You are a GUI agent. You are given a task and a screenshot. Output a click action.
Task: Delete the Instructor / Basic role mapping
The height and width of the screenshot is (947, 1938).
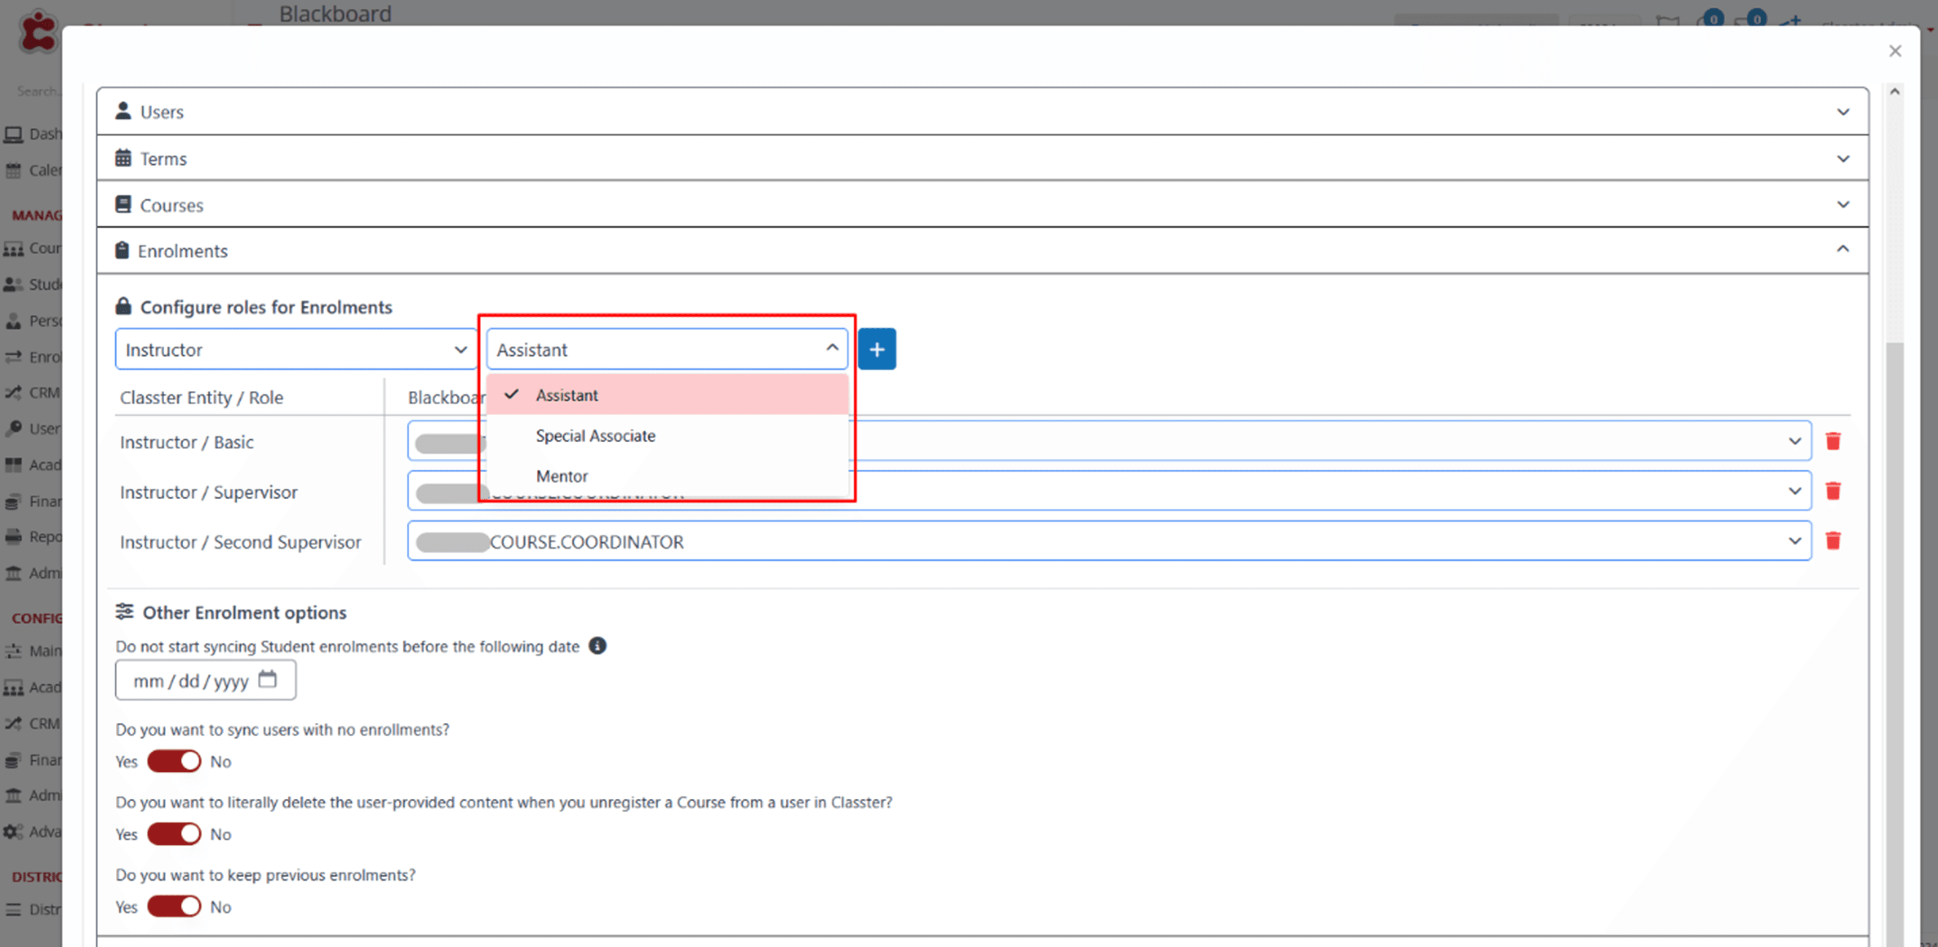[1833, 441]
